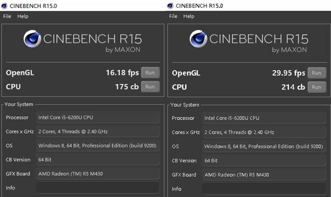331x197 pixels.
Task: Click the GFX Board field in the left window
Action: point(98,174)
